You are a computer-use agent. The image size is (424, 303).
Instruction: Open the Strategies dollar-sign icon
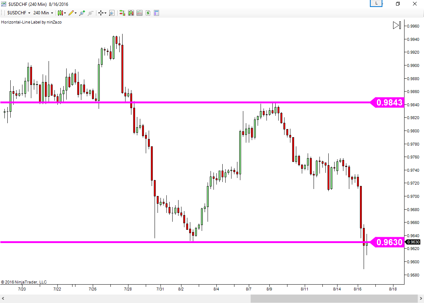point(148,13)
